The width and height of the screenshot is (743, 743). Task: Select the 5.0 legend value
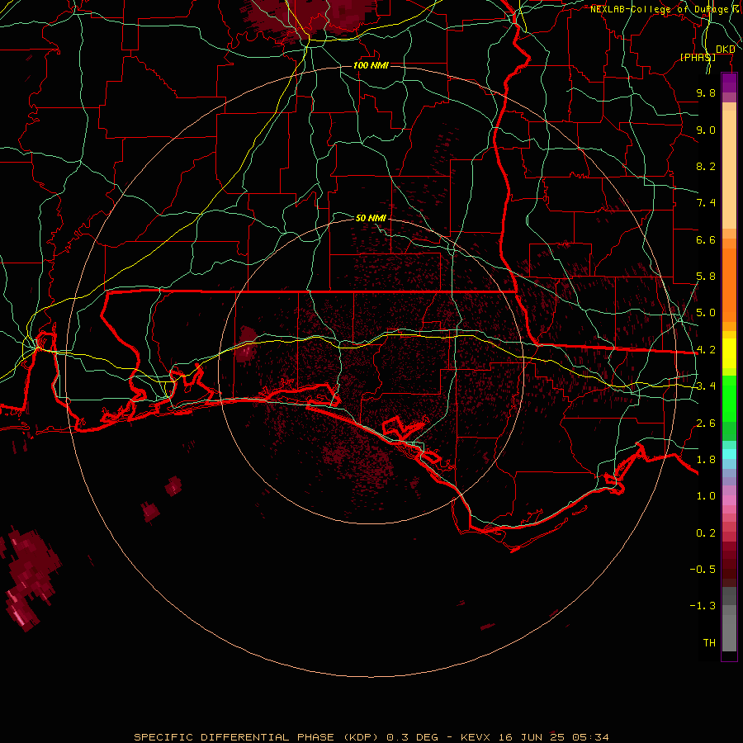706,313
